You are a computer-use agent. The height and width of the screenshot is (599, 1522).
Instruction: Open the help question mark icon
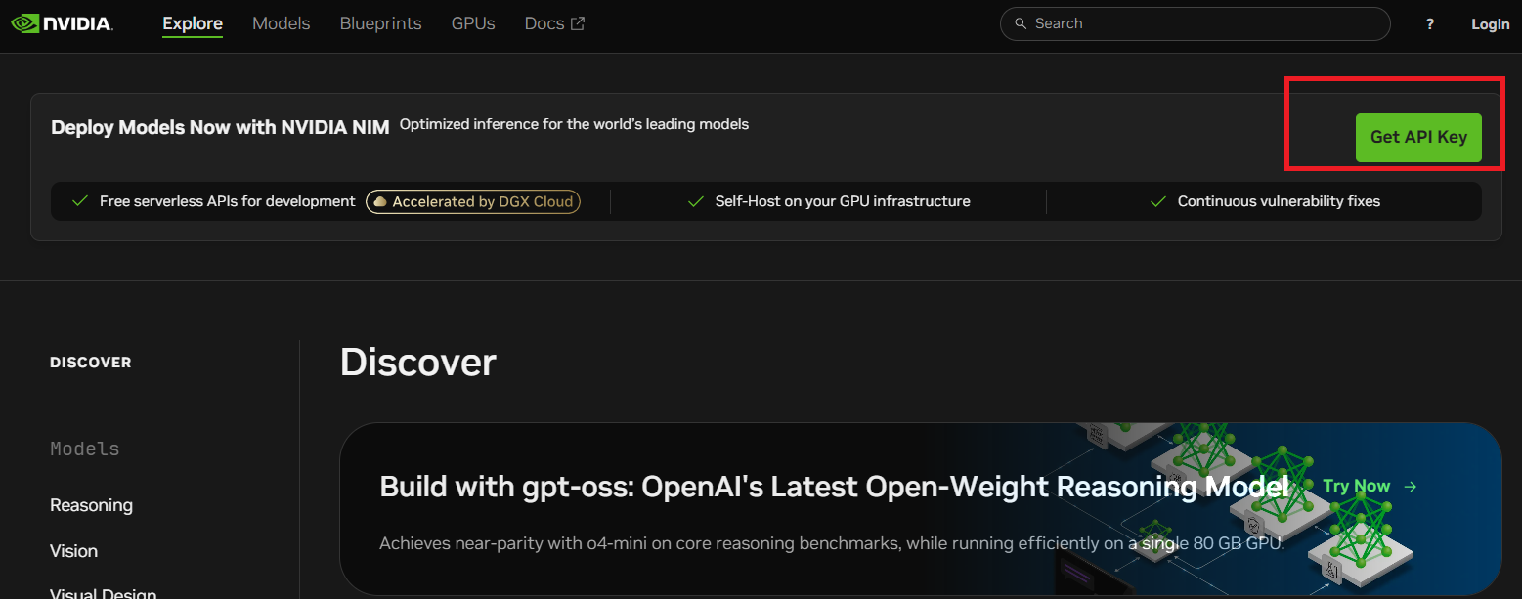click(1430, 24)
